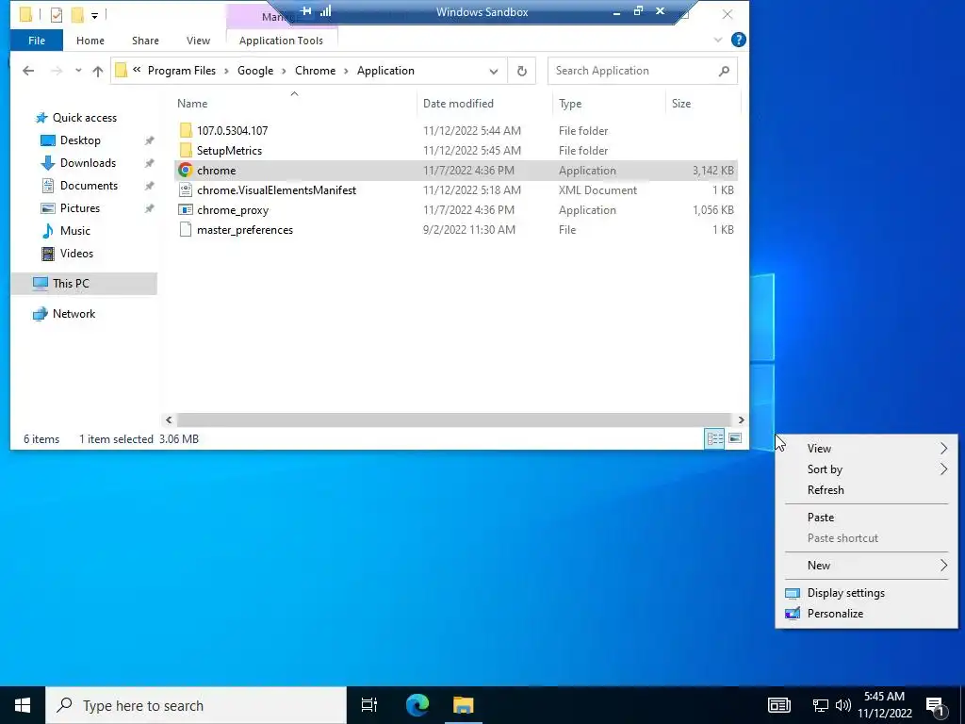This screenshot has width=965, height=724.
Task: Switch to the Share ribbon tab
Action: click(145, 41)
